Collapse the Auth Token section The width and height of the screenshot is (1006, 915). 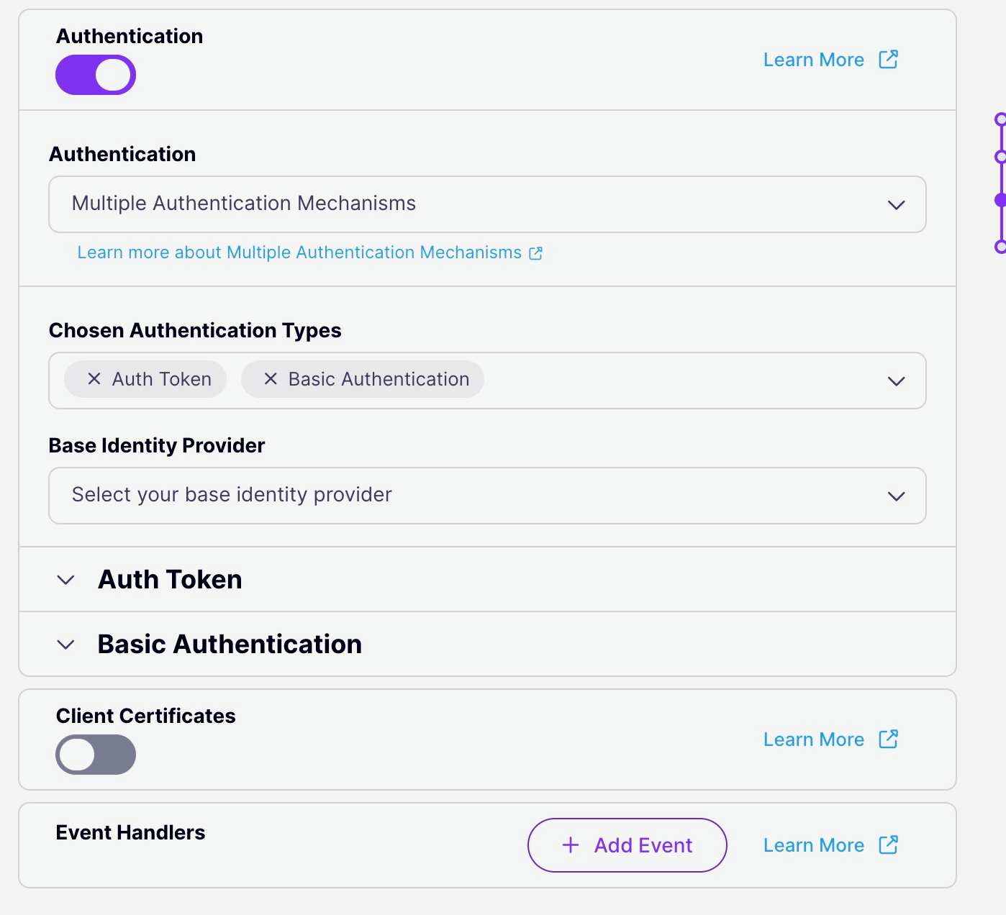(65, 580)
